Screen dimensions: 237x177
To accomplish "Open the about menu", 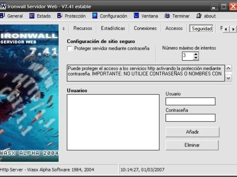I will 210,16.
